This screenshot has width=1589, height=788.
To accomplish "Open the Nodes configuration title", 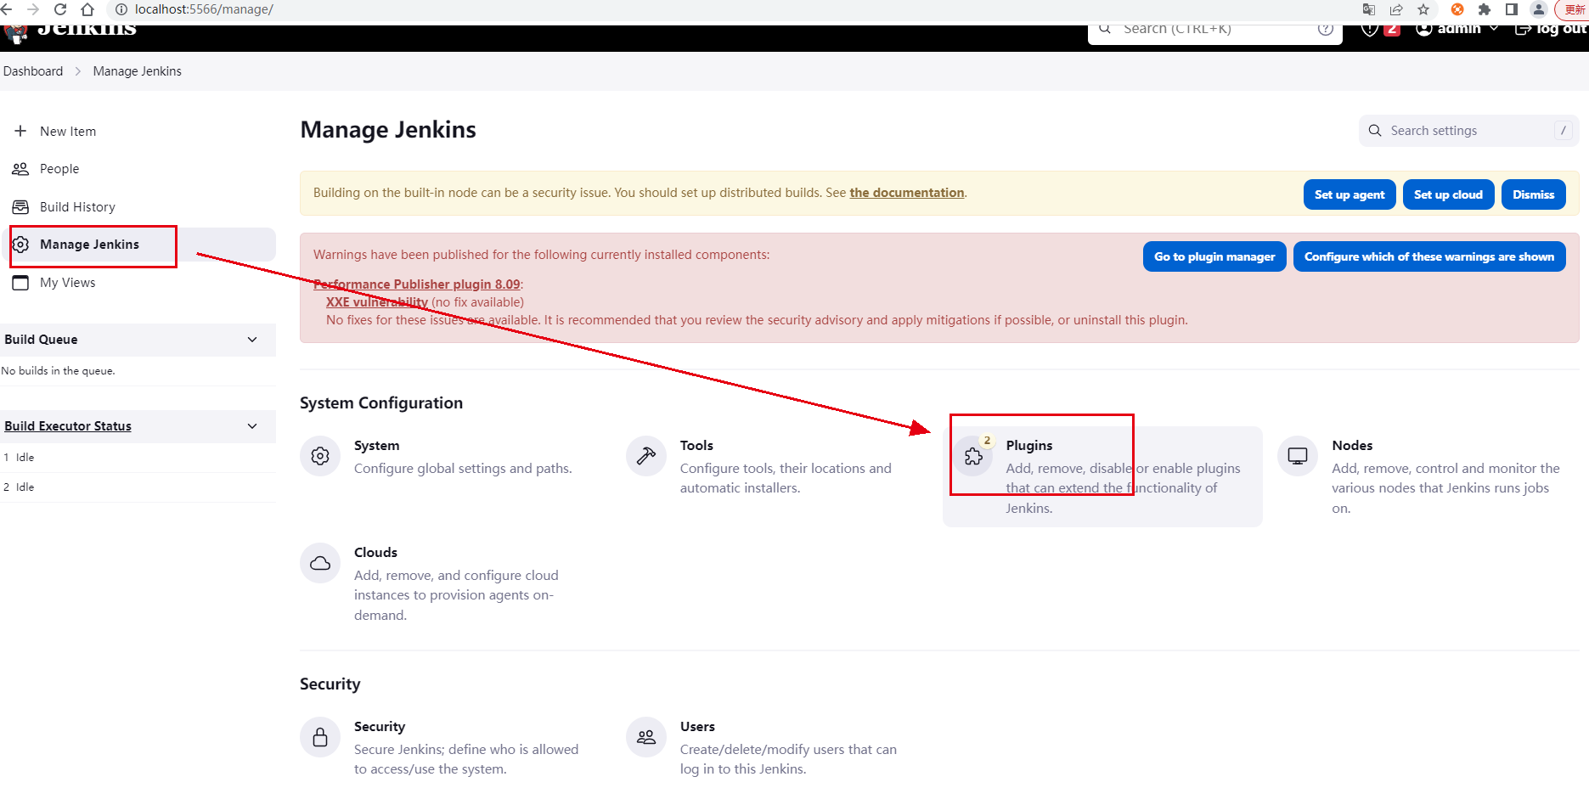I will click(x=1352, y=446).
